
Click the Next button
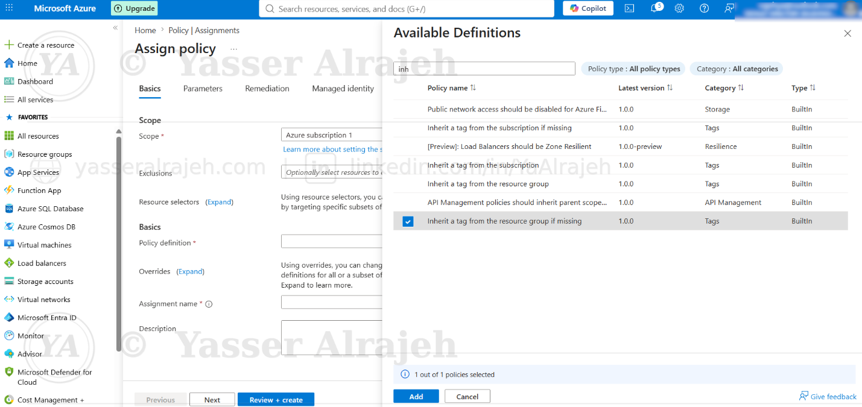212,400
